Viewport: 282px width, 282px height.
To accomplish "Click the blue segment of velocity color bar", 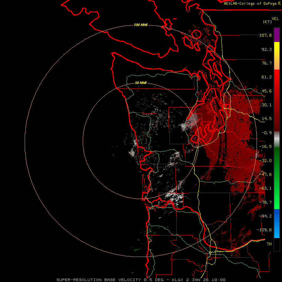I will click(277, 223).
